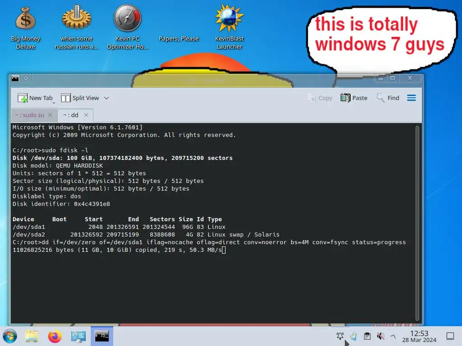Open the hamburger menu in Konsole

411,98
